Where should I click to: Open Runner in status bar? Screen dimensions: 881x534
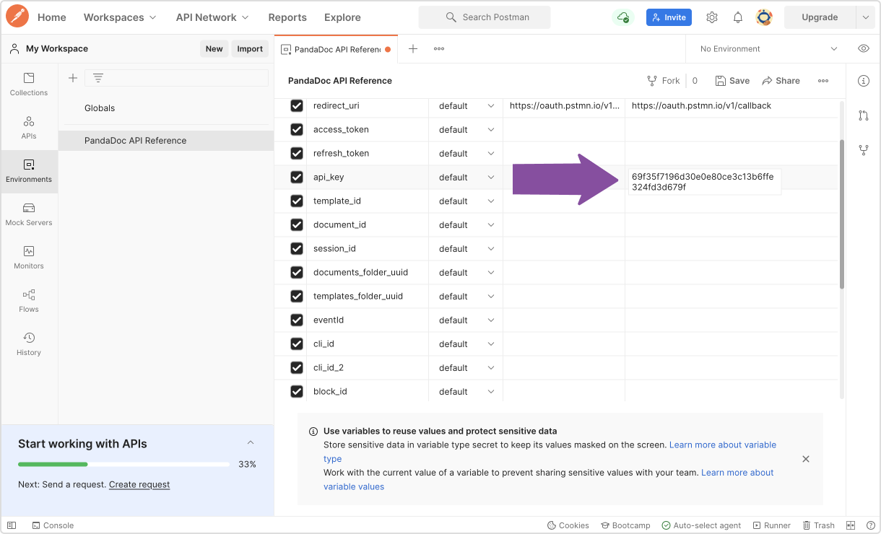point(772,525)
